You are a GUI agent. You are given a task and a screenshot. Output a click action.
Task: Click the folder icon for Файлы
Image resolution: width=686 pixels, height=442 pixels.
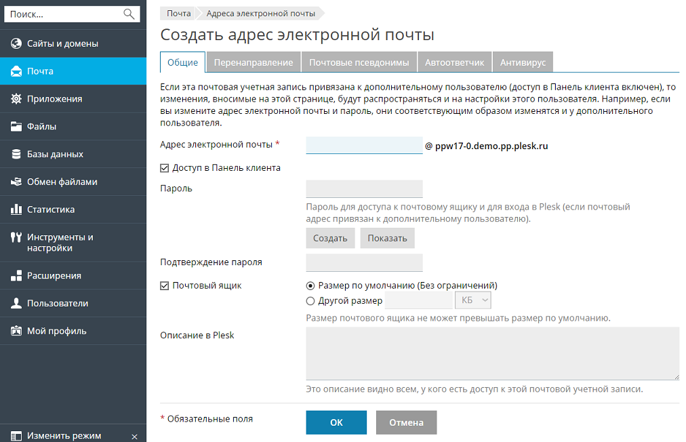click(x=16, y=127)
